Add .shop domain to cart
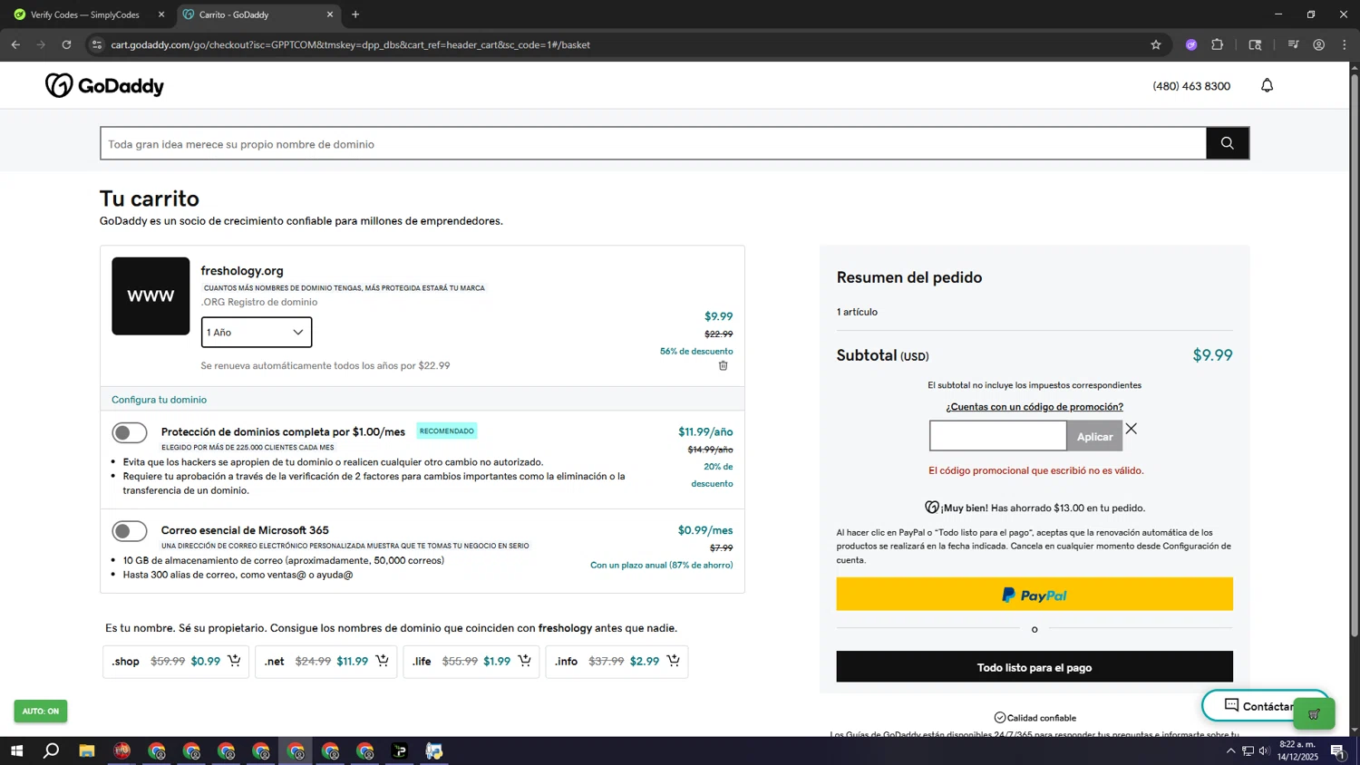This screenshot has width=1360, height=765. [234, 661]
